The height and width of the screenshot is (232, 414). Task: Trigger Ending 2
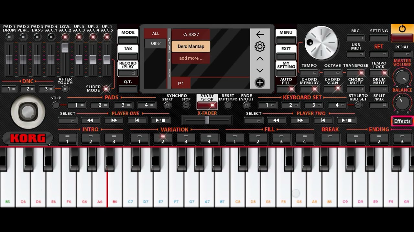pyautogui.click(x=379, y=139)
